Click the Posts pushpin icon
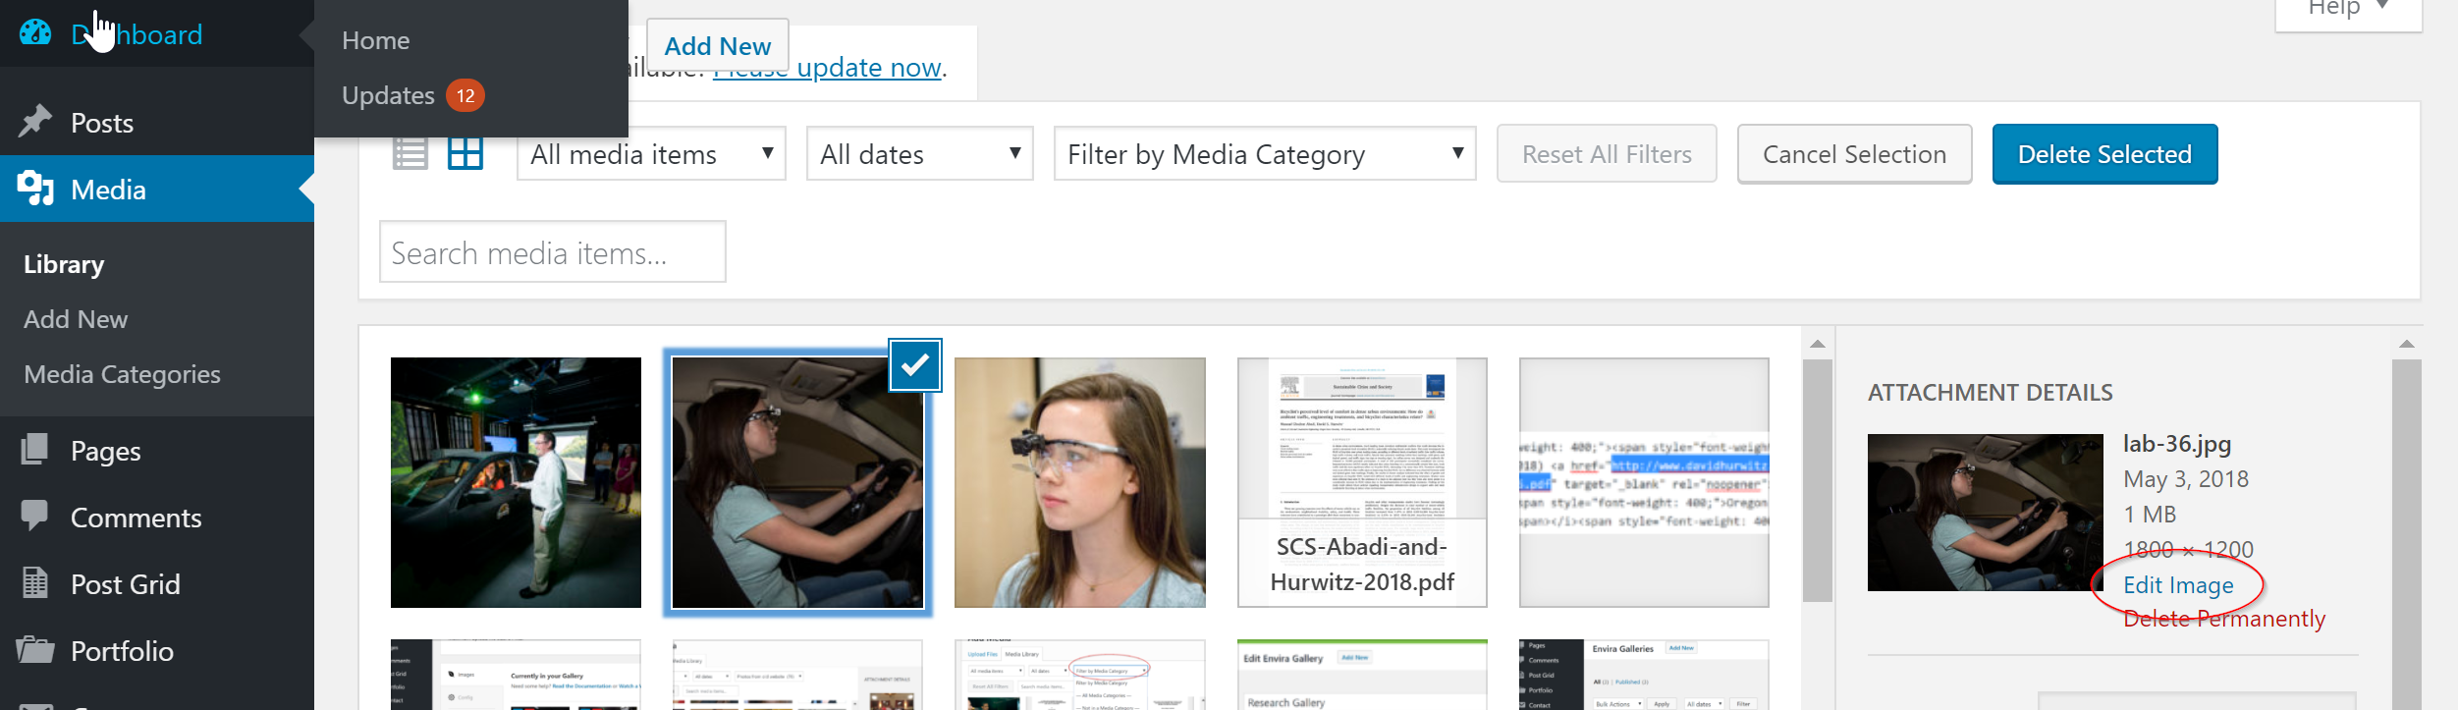 coord(35,122)
